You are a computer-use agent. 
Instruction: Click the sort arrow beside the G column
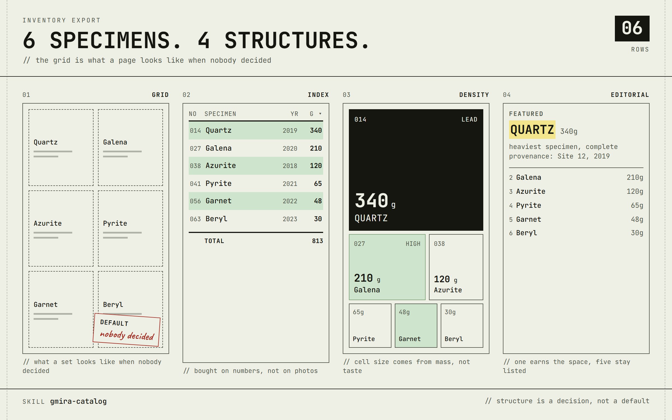(x=320, y=114)
